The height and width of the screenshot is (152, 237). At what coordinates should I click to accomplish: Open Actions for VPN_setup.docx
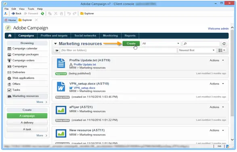pyautogui.click(x=216, y=84)
